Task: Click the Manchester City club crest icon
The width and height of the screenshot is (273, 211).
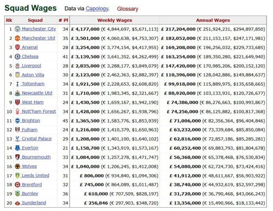Action: click(x=17, y=29)
